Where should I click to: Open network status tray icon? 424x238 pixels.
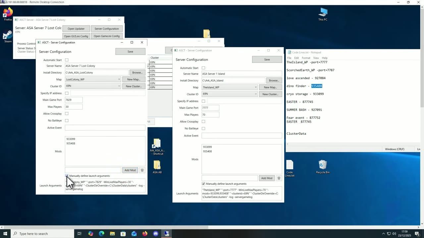pyautogui.click(x=389, y=234)
